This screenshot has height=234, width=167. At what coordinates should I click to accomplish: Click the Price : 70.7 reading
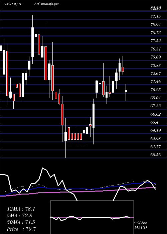click(21, 229)
